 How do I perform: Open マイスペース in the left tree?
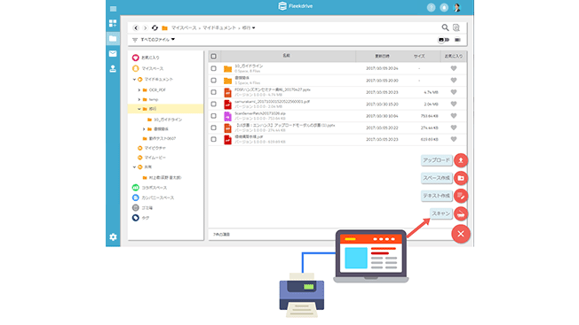click(153, 68)
